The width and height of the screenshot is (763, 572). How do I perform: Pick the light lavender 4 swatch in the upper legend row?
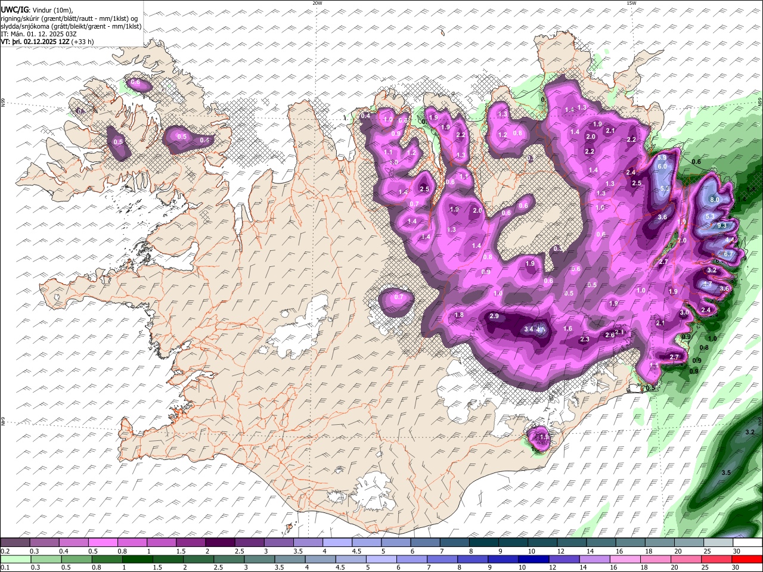coord(337,543)
